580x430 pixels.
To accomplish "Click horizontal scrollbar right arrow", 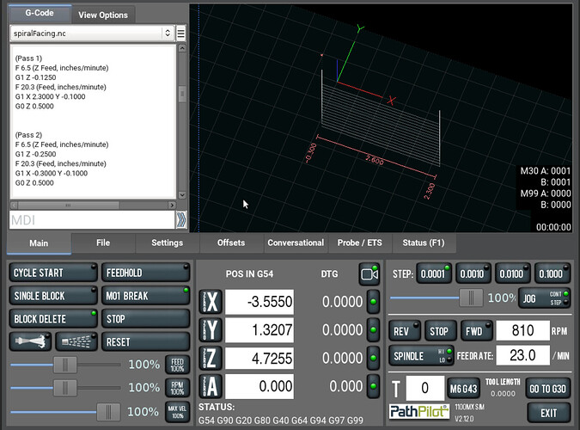I will click(172, 205).
